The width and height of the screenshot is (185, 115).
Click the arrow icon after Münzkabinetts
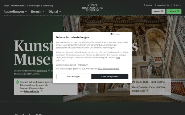pyautogui.click(x=41, y=91)
